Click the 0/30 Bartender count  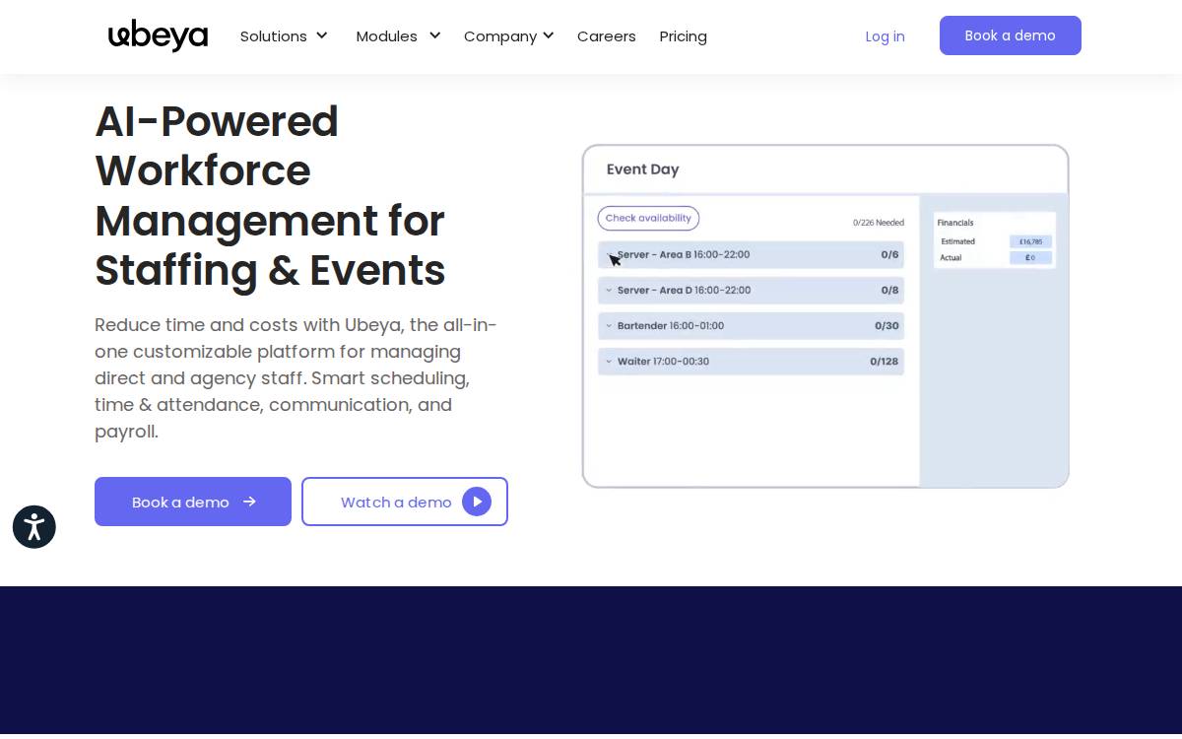pos(886,325)
